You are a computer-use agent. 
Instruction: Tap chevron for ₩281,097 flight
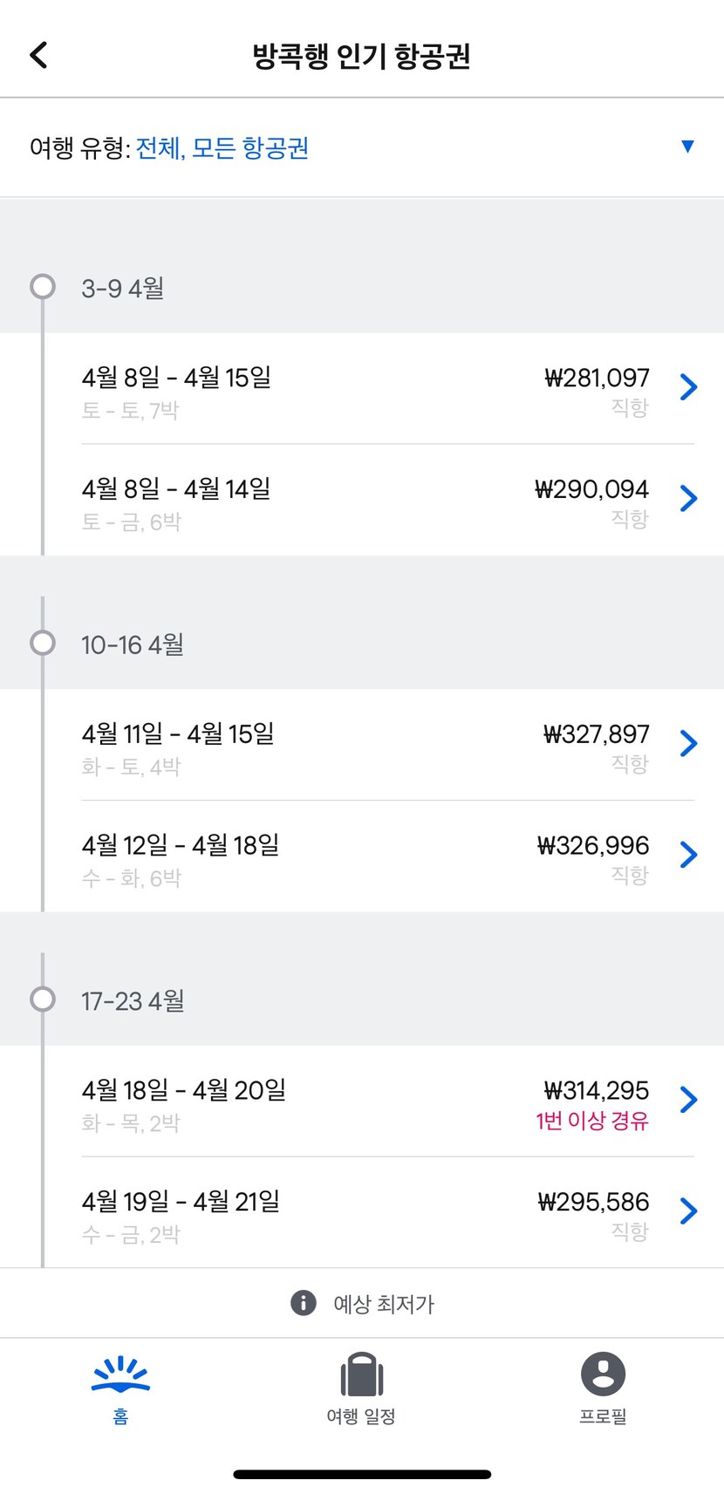click(x=688, y=386)
